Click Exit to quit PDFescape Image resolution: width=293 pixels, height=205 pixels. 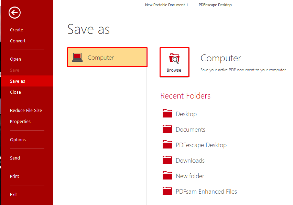click(13, 195)
